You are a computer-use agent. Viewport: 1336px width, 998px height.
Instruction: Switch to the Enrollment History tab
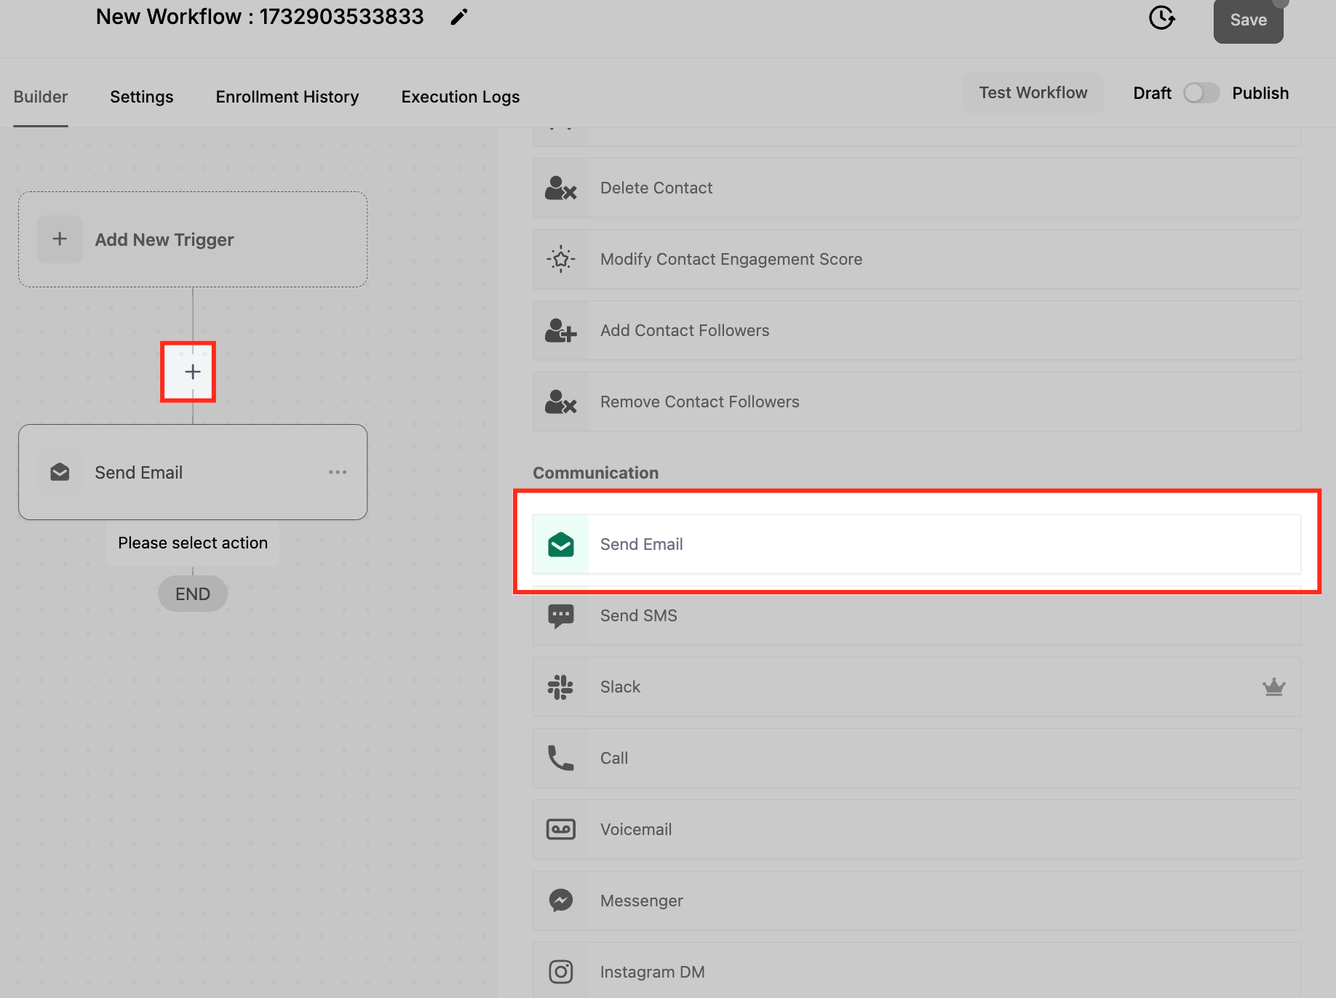[287, 96]
